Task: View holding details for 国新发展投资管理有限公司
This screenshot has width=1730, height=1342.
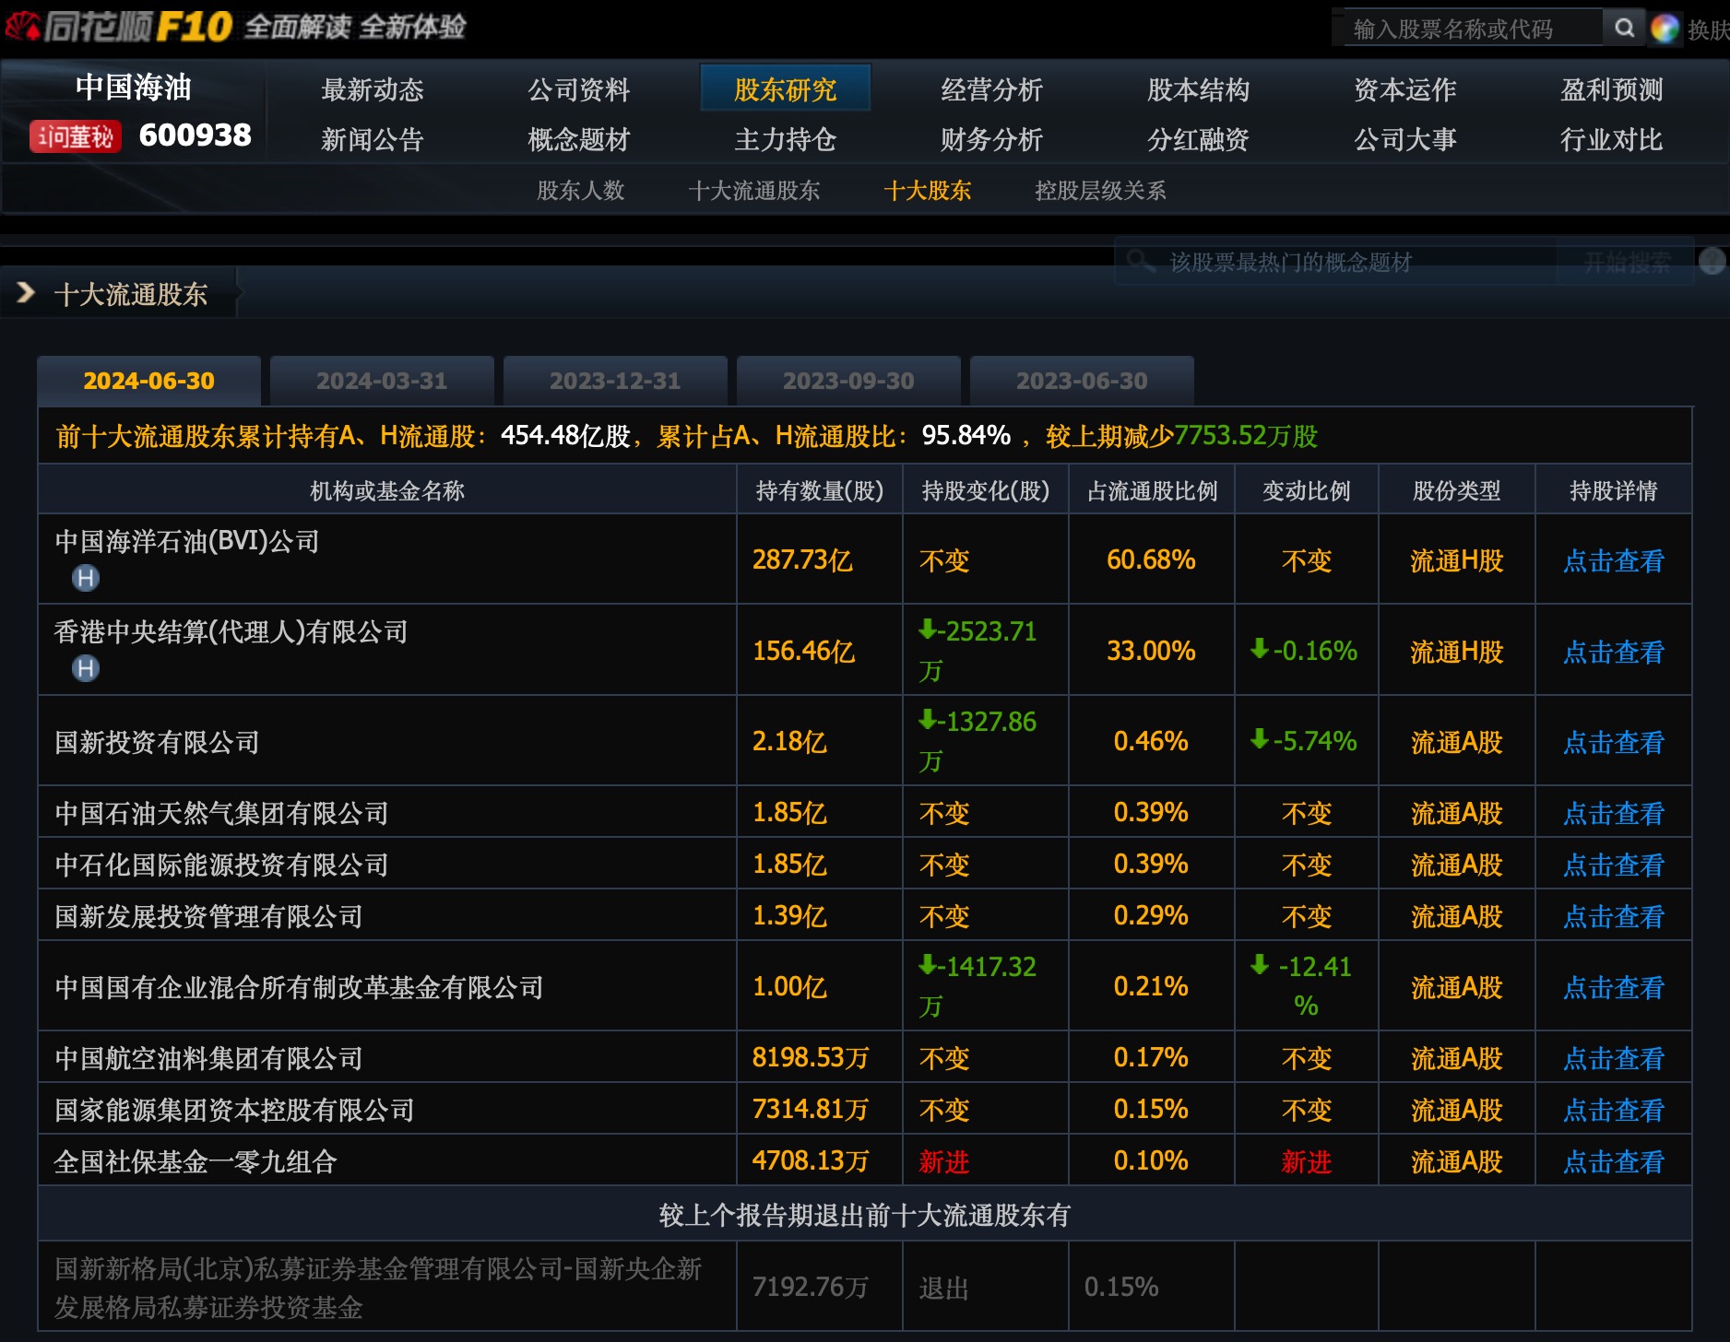Action: point(1614,916)
